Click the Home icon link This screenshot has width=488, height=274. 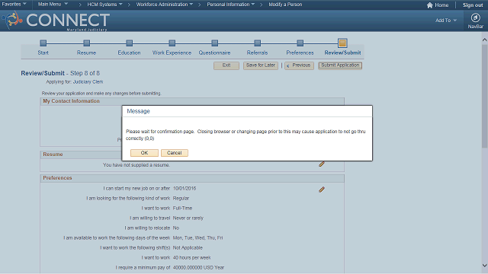coord(438,5)
